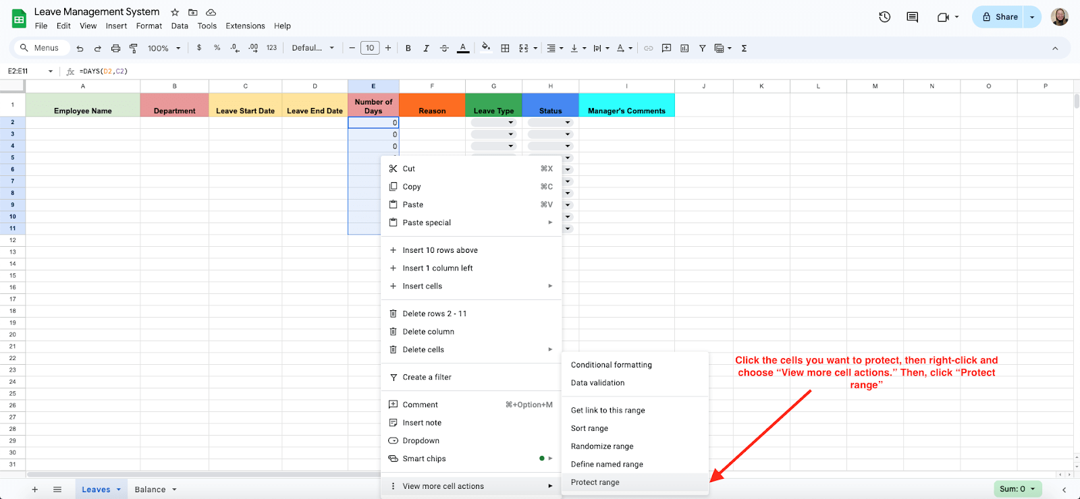
Task: Switch to the Balance sheet tab
Action: pos(155,490)
